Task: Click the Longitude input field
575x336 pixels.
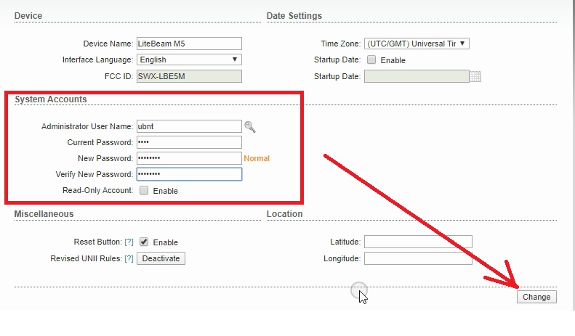Action: 418,258
